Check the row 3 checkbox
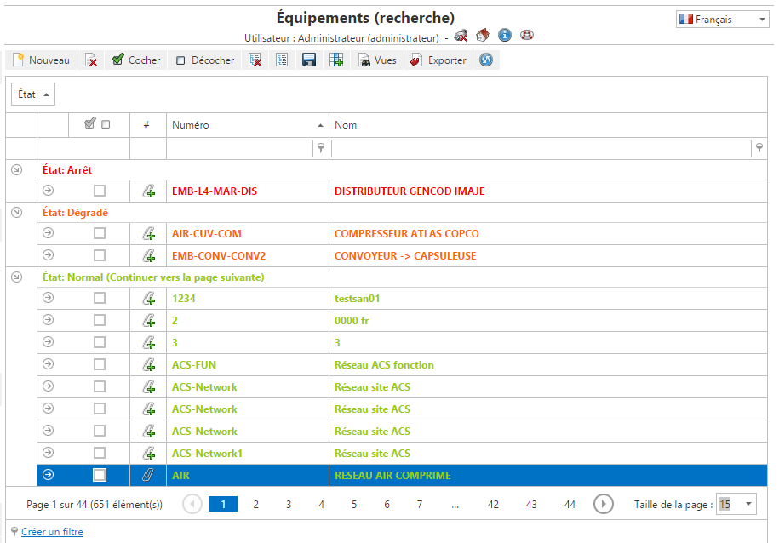The width and height of the screenshot is (779, 543). point(100,342)
